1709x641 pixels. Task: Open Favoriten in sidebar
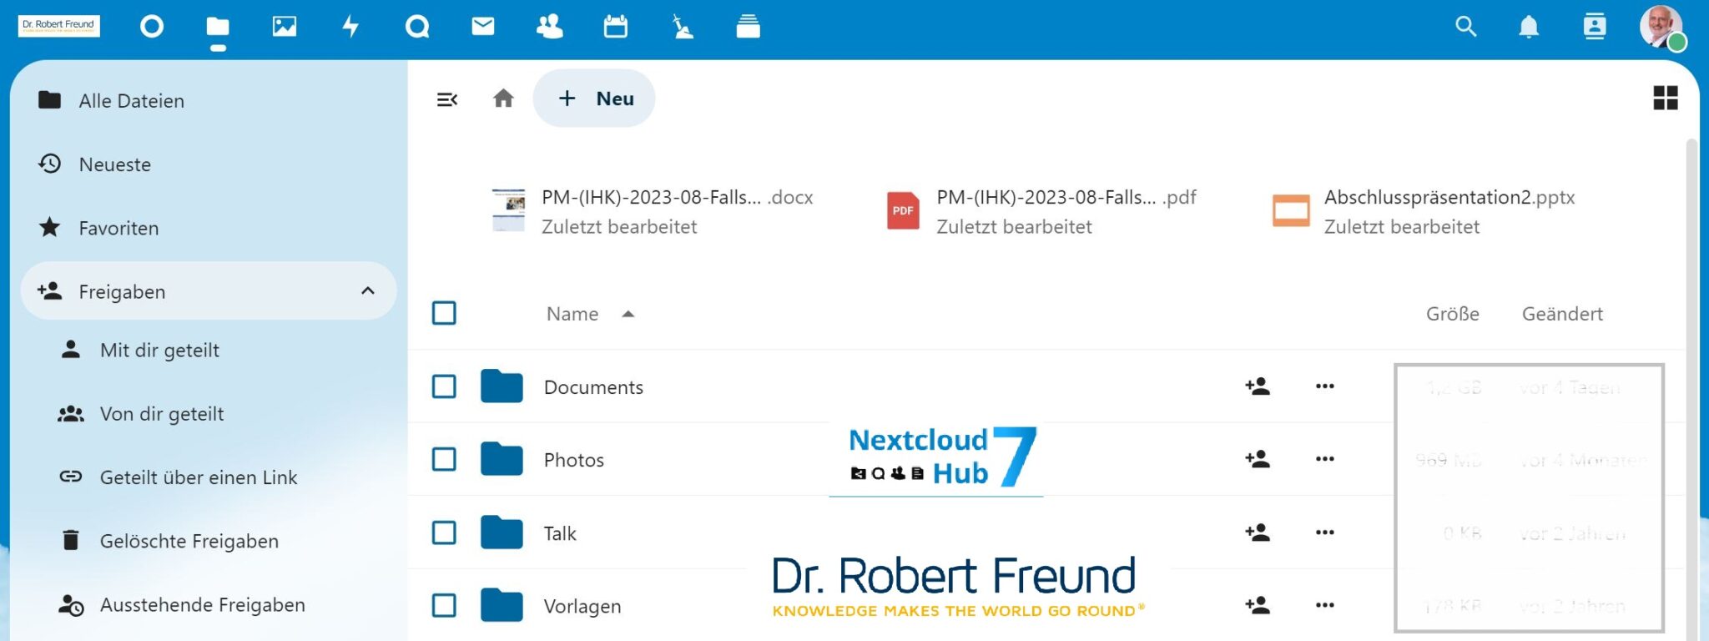click(x=208, y=228)
